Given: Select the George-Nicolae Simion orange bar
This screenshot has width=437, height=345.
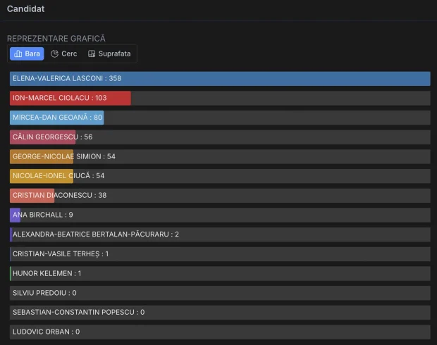Looking at the screenshot, I should pos(42,156).
